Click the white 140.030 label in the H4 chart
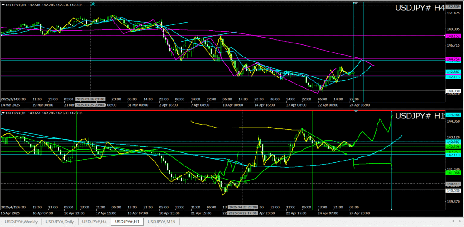 coord(453,91)
